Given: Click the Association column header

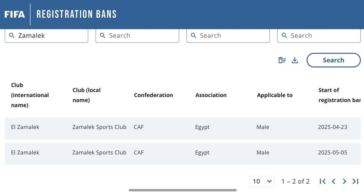Looking at the screenshot, I should pyautogui.click(x=211, y=95).
